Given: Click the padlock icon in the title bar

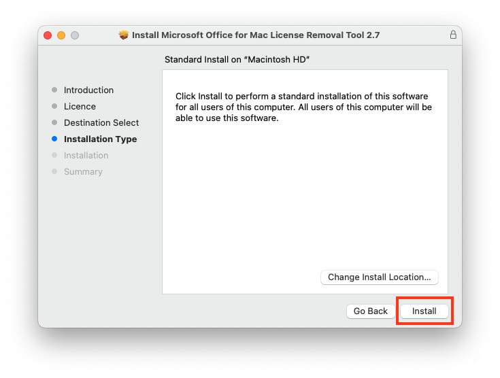Looking at the screenshot, I should [453, 35].
